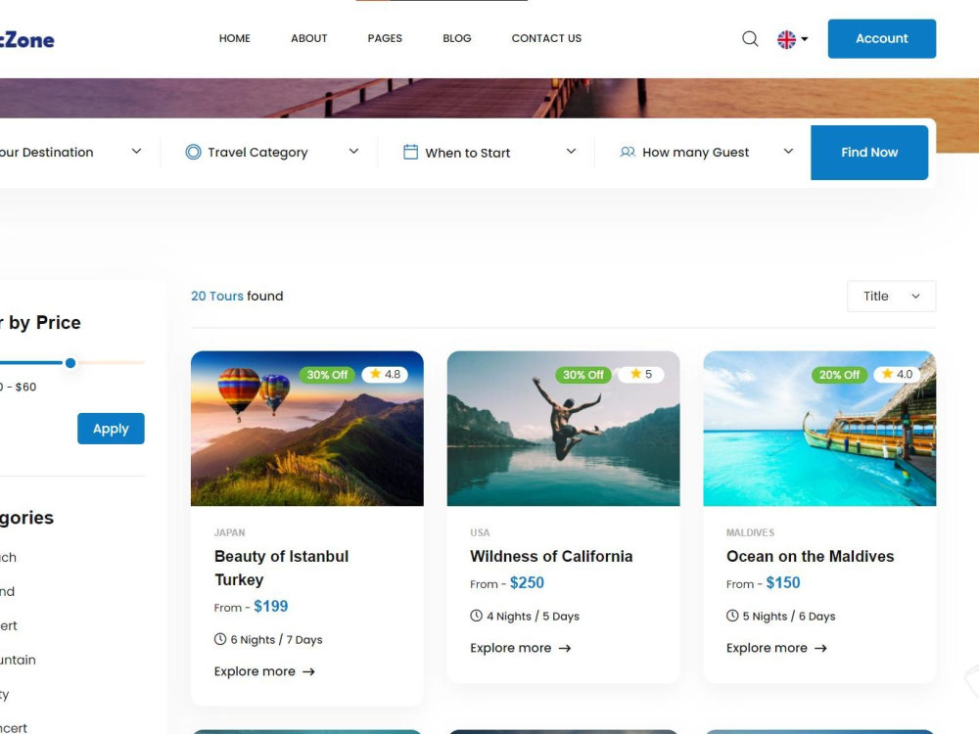Open Wildness of California tour title
979x734 pixels.
pyautogui.click(x=551, y=556)
